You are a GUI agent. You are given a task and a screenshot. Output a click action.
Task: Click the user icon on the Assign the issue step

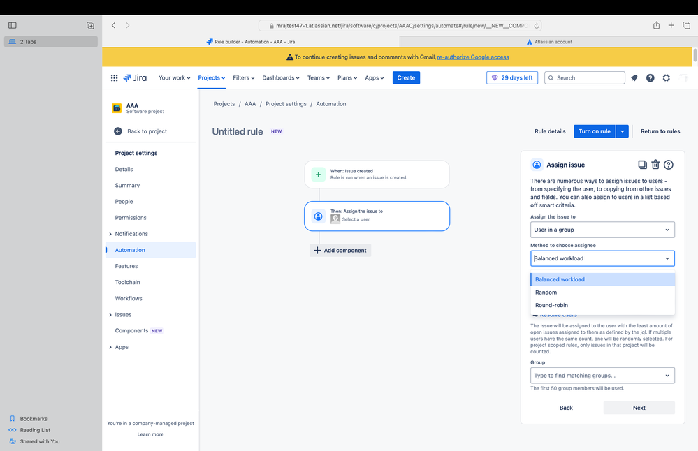318,216
